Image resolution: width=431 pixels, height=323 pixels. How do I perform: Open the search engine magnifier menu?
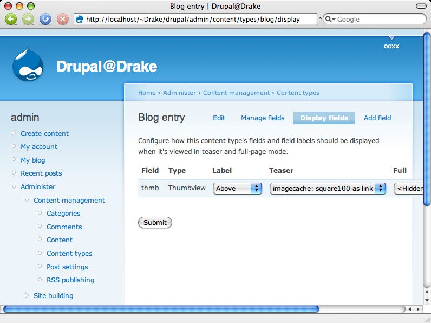pyautogui.click(x=330, y=20)
